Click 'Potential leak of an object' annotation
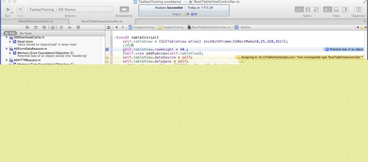Image resolution: width=368 pixels, height=162 pixels. pyautogui.click(x=344, y=49)
